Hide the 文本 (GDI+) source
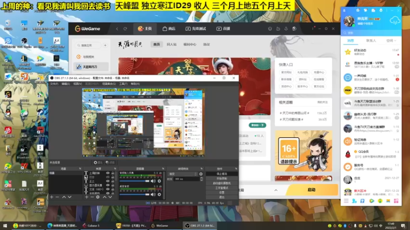The height and width of the screenshot is (230, 410). point(108,189)
